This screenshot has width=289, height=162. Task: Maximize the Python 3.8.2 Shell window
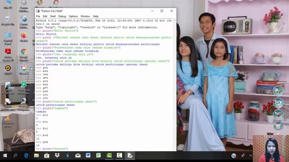(x=162, y=11)
